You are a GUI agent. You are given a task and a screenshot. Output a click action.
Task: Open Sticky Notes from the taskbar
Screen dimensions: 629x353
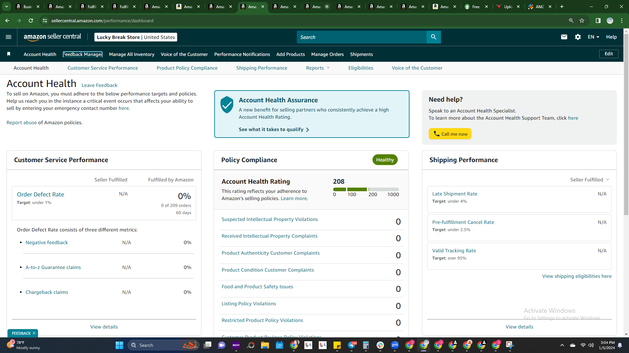tap(337, 345)
